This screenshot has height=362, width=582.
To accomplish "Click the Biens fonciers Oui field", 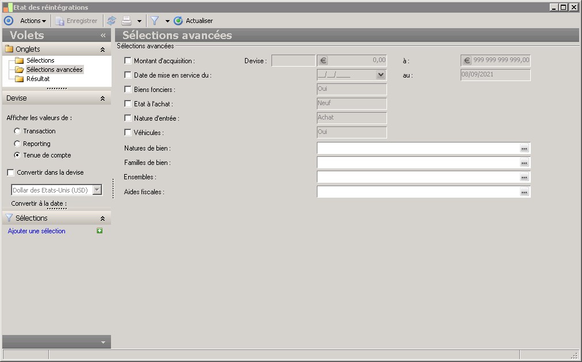I will (x=351, y=89).
